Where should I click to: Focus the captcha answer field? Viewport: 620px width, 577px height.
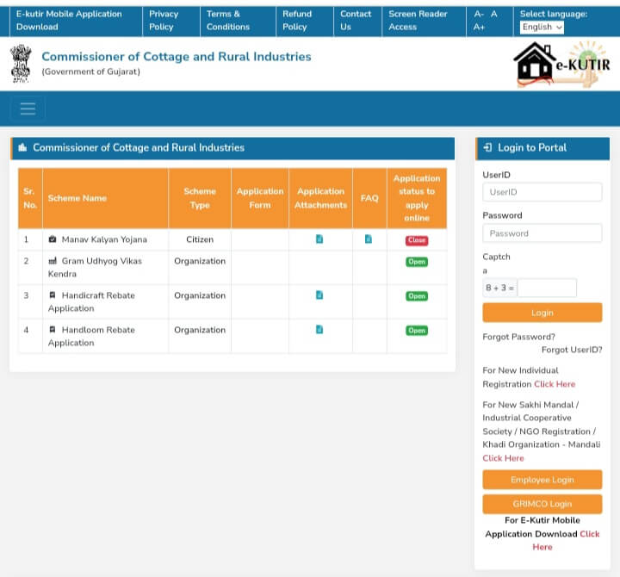(x=547, y=288)
